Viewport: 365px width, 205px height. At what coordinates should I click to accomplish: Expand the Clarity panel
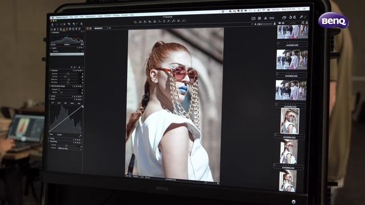point(49,138)
